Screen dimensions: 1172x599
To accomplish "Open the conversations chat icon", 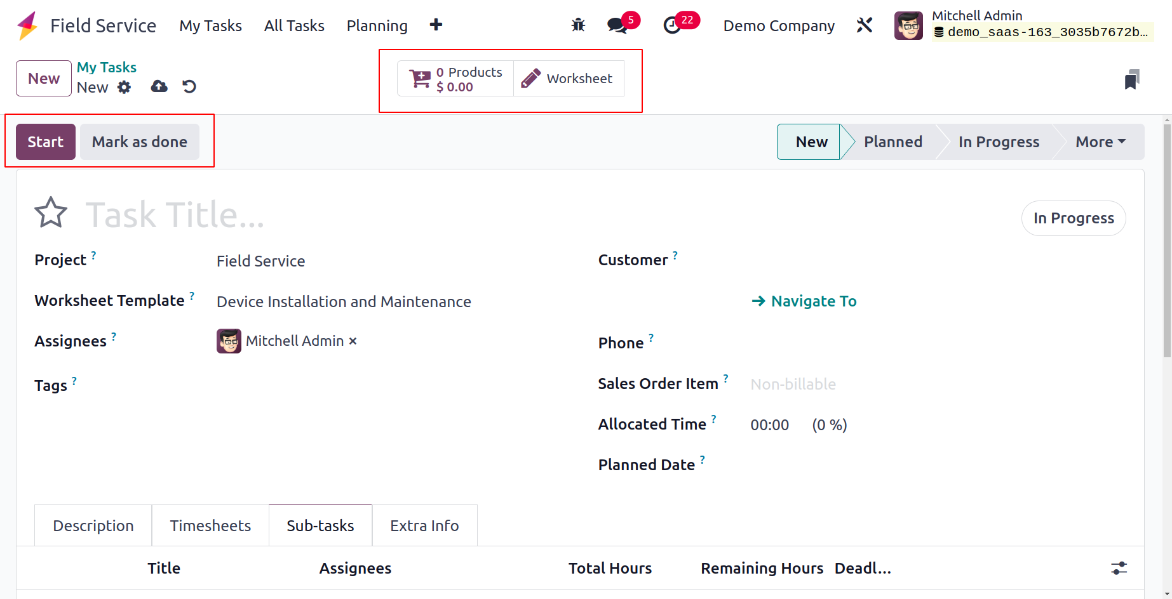I will click(x=616, y=25).
